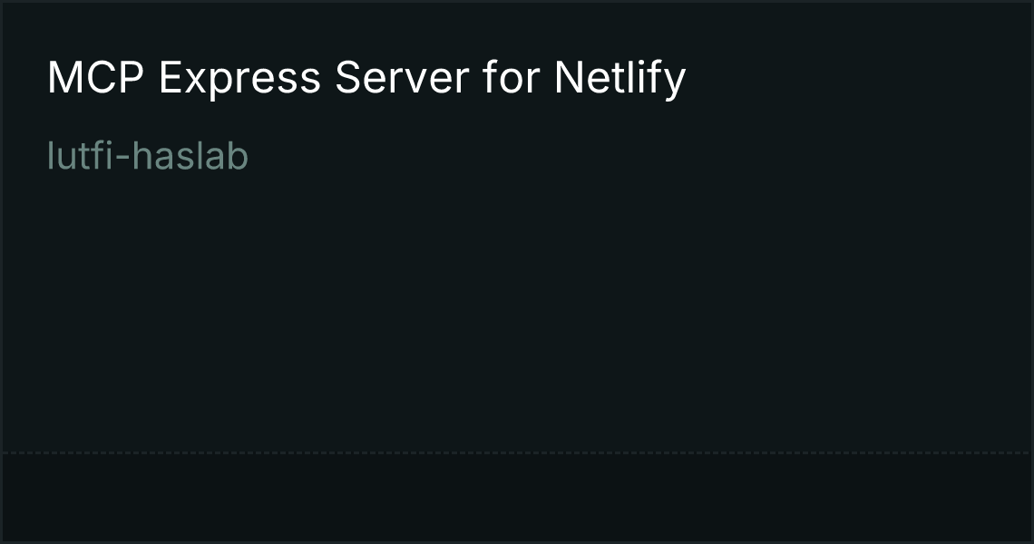Viewport: 1034px width, 544px height.
Task: Click the lutfi-haslab author name
Action: 148,156
